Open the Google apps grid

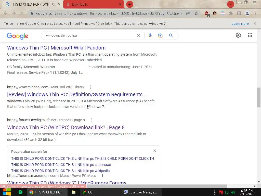click(x=250, y=35)
